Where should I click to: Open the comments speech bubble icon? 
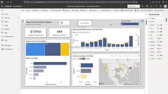click(142, 21)
